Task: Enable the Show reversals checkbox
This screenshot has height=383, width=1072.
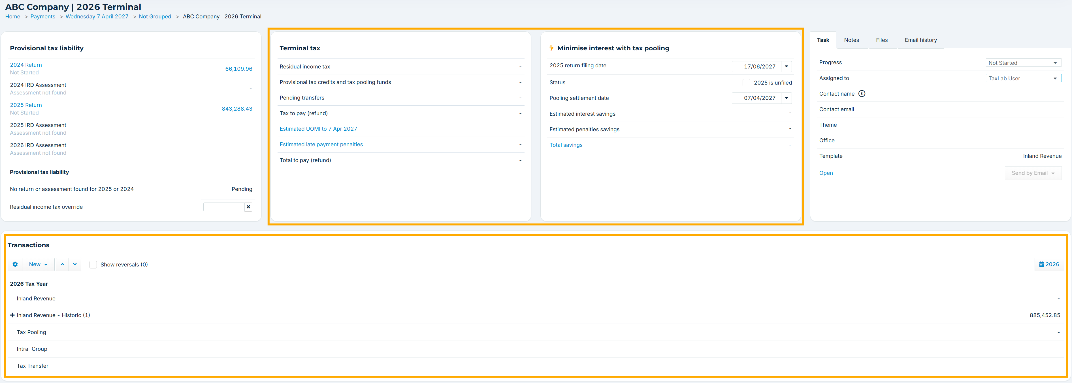Action: tap(93, 264)
